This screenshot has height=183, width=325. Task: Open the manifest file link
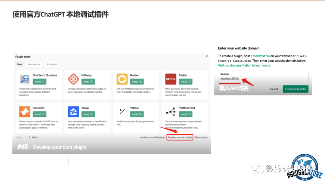coord(260,56)
